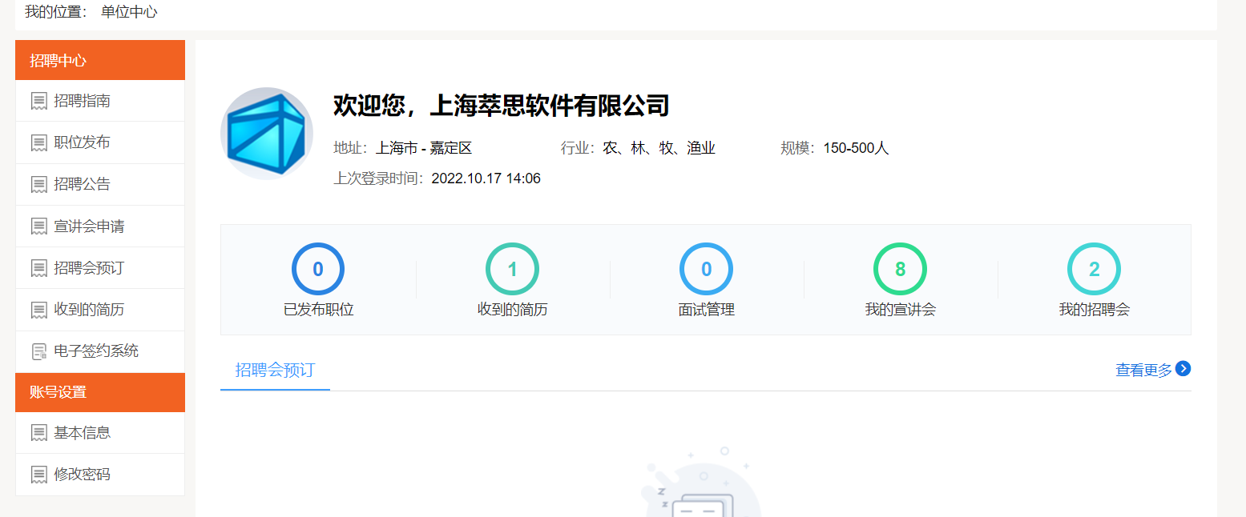
Task: Select the 招聘会预订 tab in main panel
Action: pos(275,370)
